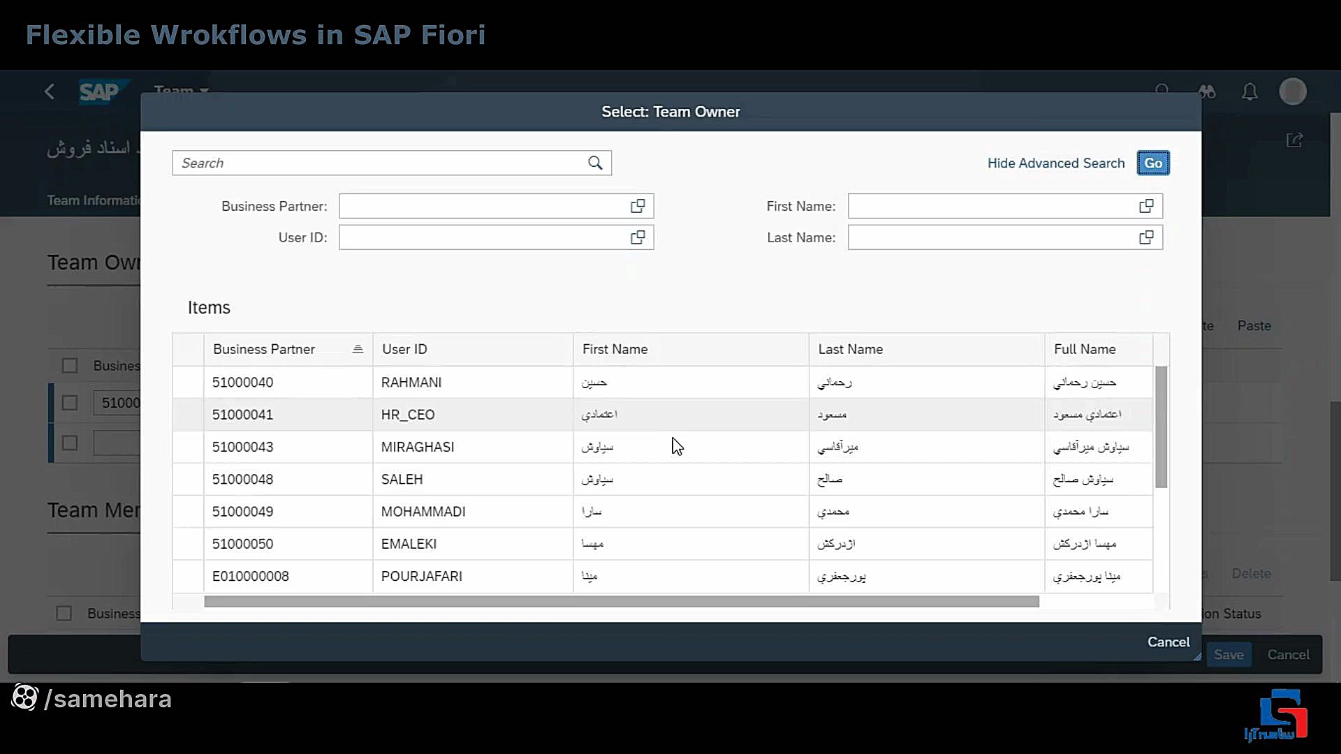Image resolution: width=1341 pixels, height=754 pixels.
Task: Tick the empty second team owner row checkbox
Action: pos(70,443)
